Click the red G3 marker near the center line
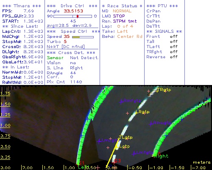Viewport: 212px width, 170px height. (117, 161)
